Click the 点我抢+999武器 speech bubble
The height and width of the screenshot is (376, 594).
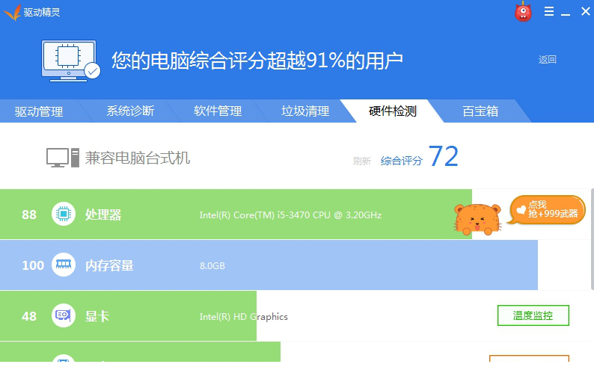click(547, 209)
